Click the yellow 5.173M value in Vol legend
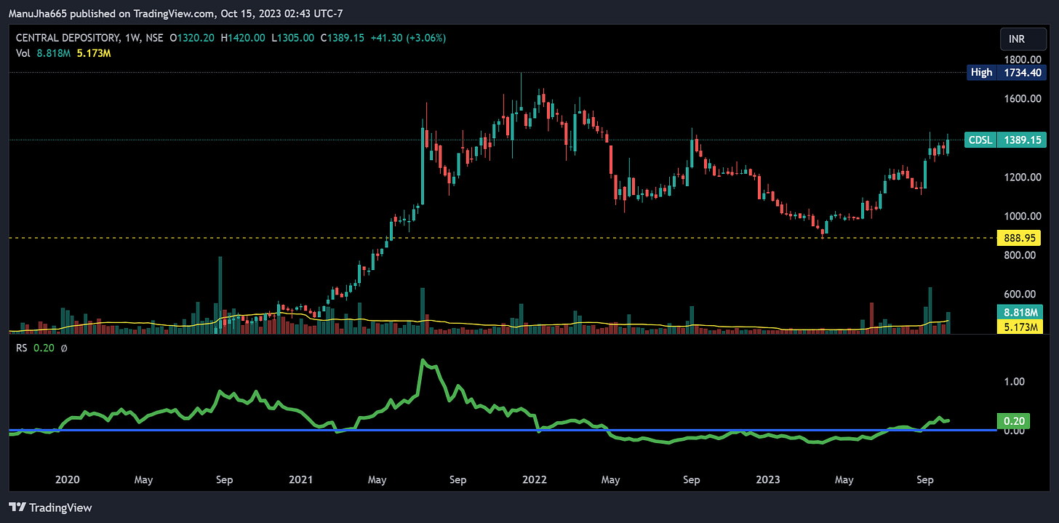The width and height of the screenshot is (1059, 523). pos(94,53)
